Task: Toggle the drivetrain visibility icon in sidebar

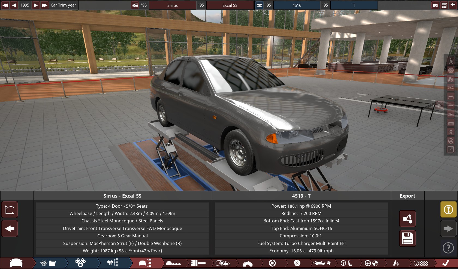Action: (451, 88)
